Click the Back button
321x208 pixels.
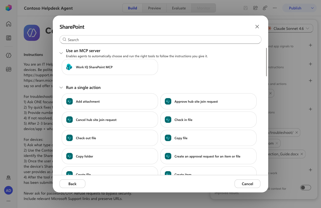(x=72, y=184)
